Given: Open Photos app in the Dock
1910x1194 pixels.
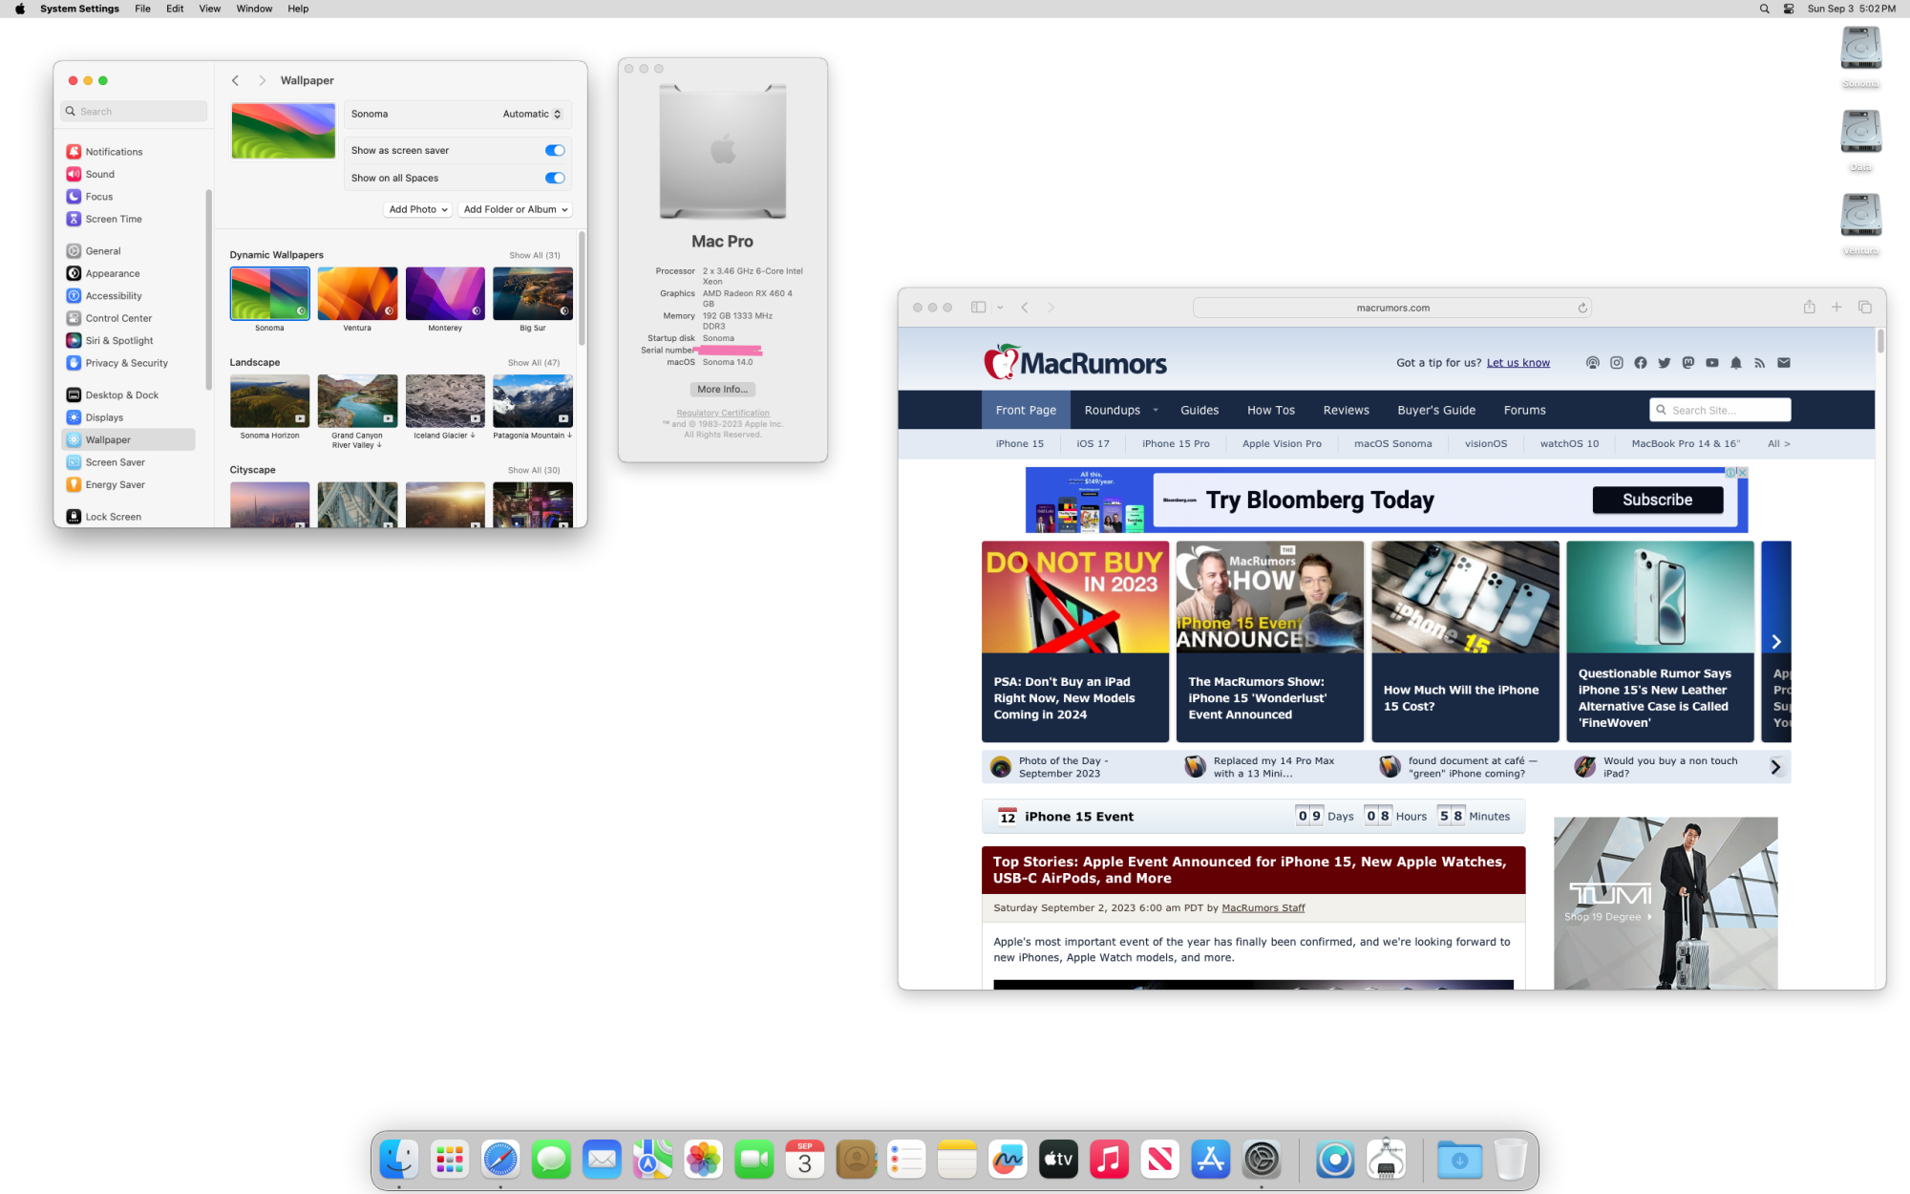Looking at the screenshot, I should tap(704, 1160).
